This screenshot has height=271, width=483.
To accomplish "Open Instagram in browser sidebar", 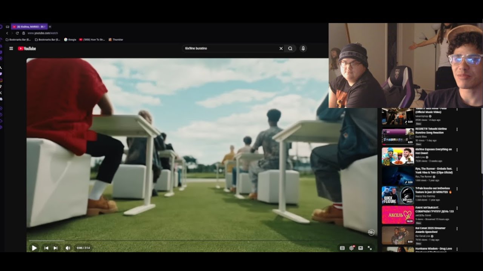I will click(1, 80).
